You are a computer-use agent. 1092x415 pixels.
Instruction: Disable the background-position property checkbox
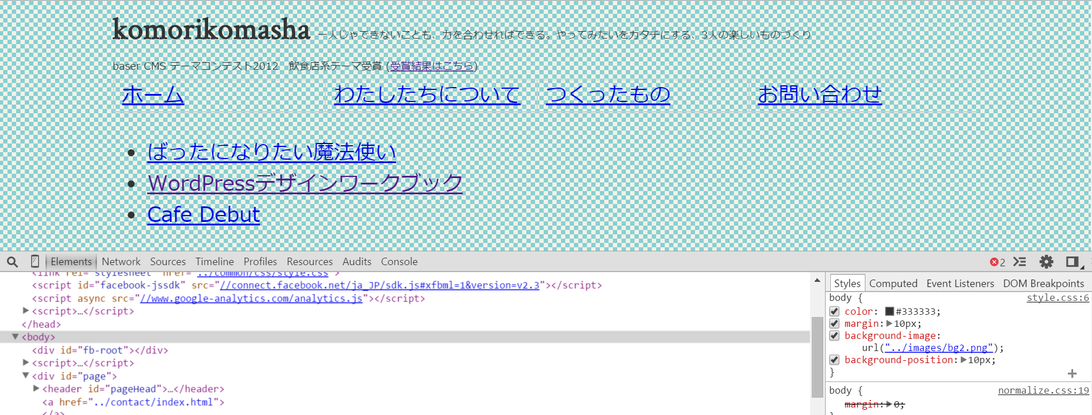pyautogui.click(x=834, y=360)
